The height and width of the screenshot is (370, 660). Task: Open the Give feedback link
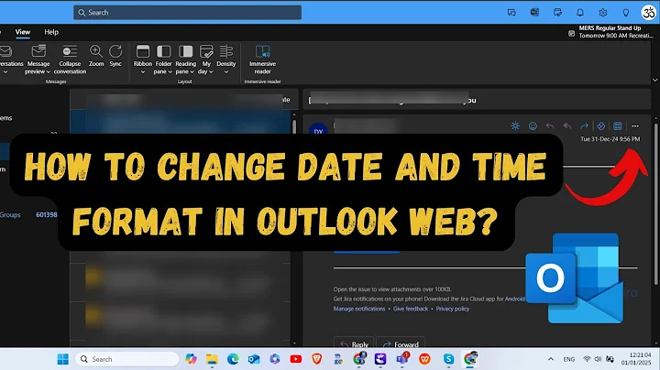pos(411,309)
